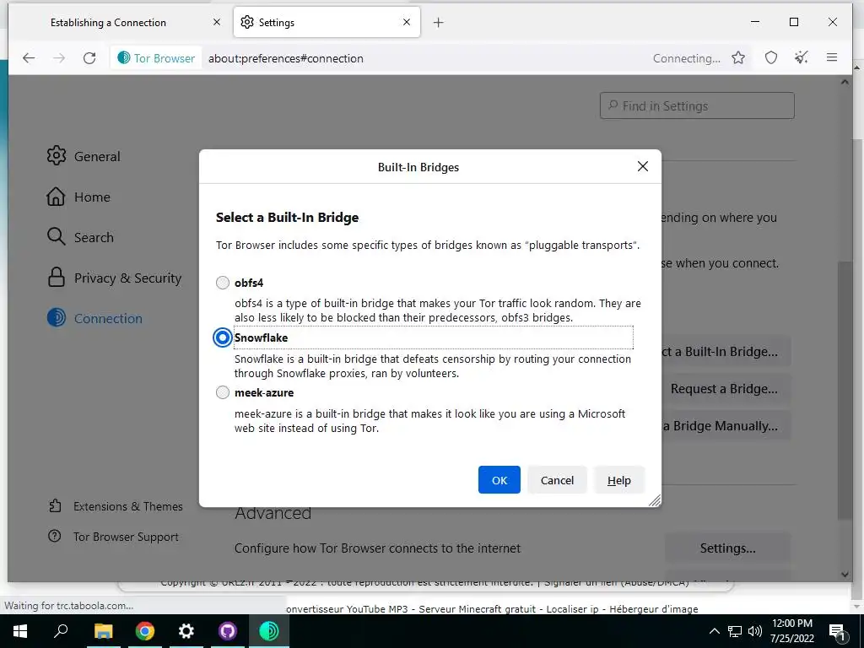Click the network icon in system tray
This screenshot has height=648, width=864.
[735, 631]
